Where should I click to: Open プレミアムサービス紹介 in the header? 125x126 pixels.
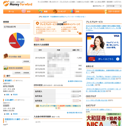pos(68,2)
